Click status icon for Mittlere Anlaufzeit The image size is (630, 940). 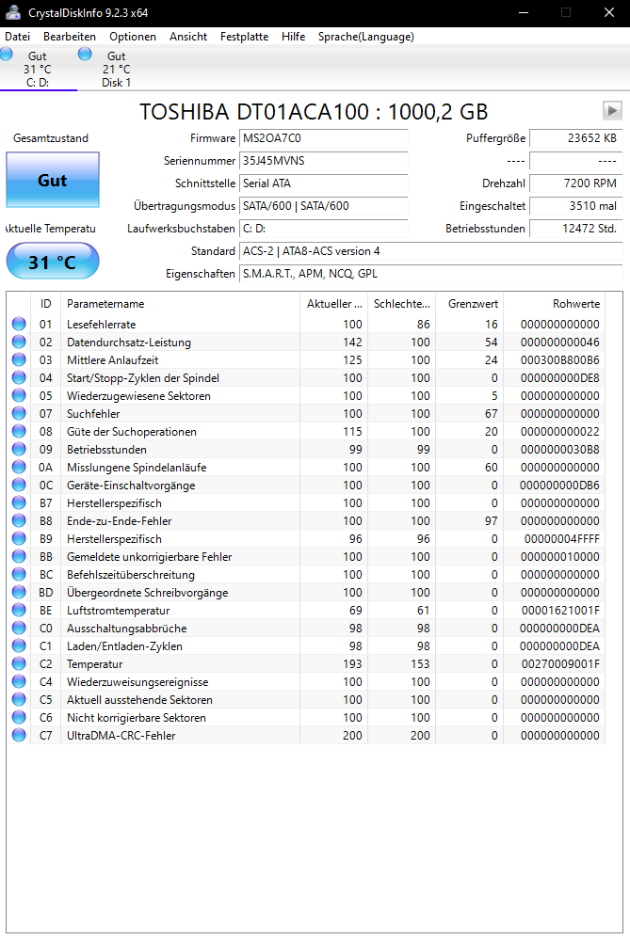(19, 359)
